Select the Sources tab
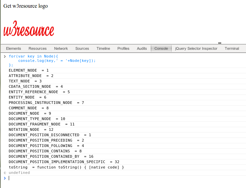The height and width of the screenshot is (188, 246). click(x=82, y=48)
